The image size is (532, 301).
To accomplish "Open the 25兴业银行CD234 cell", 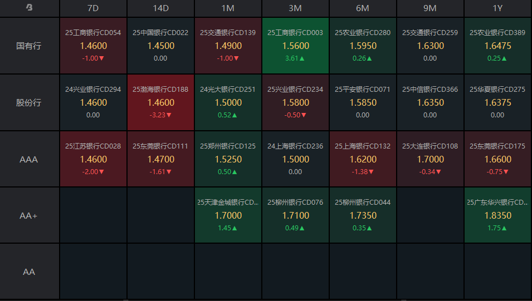I will click(295, 102).
